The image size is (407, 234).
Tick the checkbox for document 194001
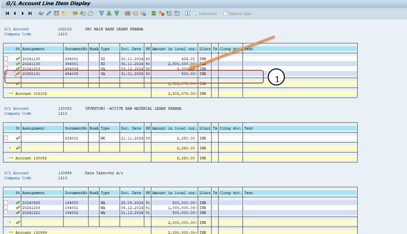point(6,208)
